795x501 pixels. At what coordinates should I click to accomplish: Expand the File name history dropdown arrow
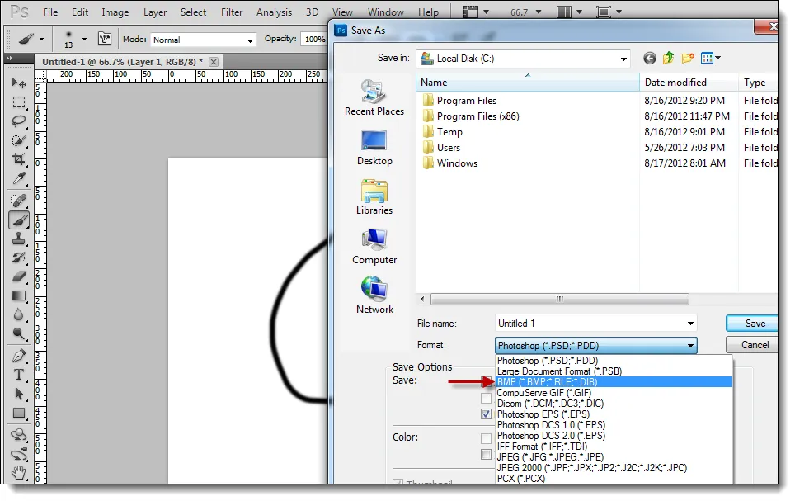(690, 324)
